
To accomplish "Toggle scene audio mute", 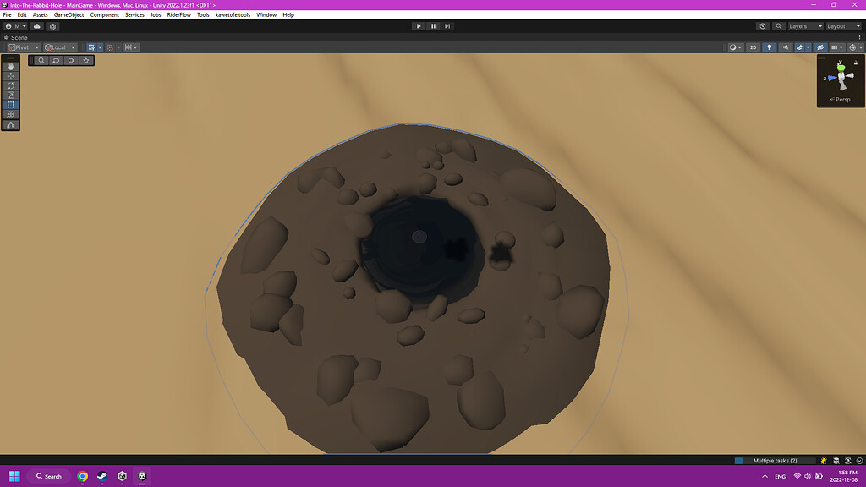I will pos(786,47).
